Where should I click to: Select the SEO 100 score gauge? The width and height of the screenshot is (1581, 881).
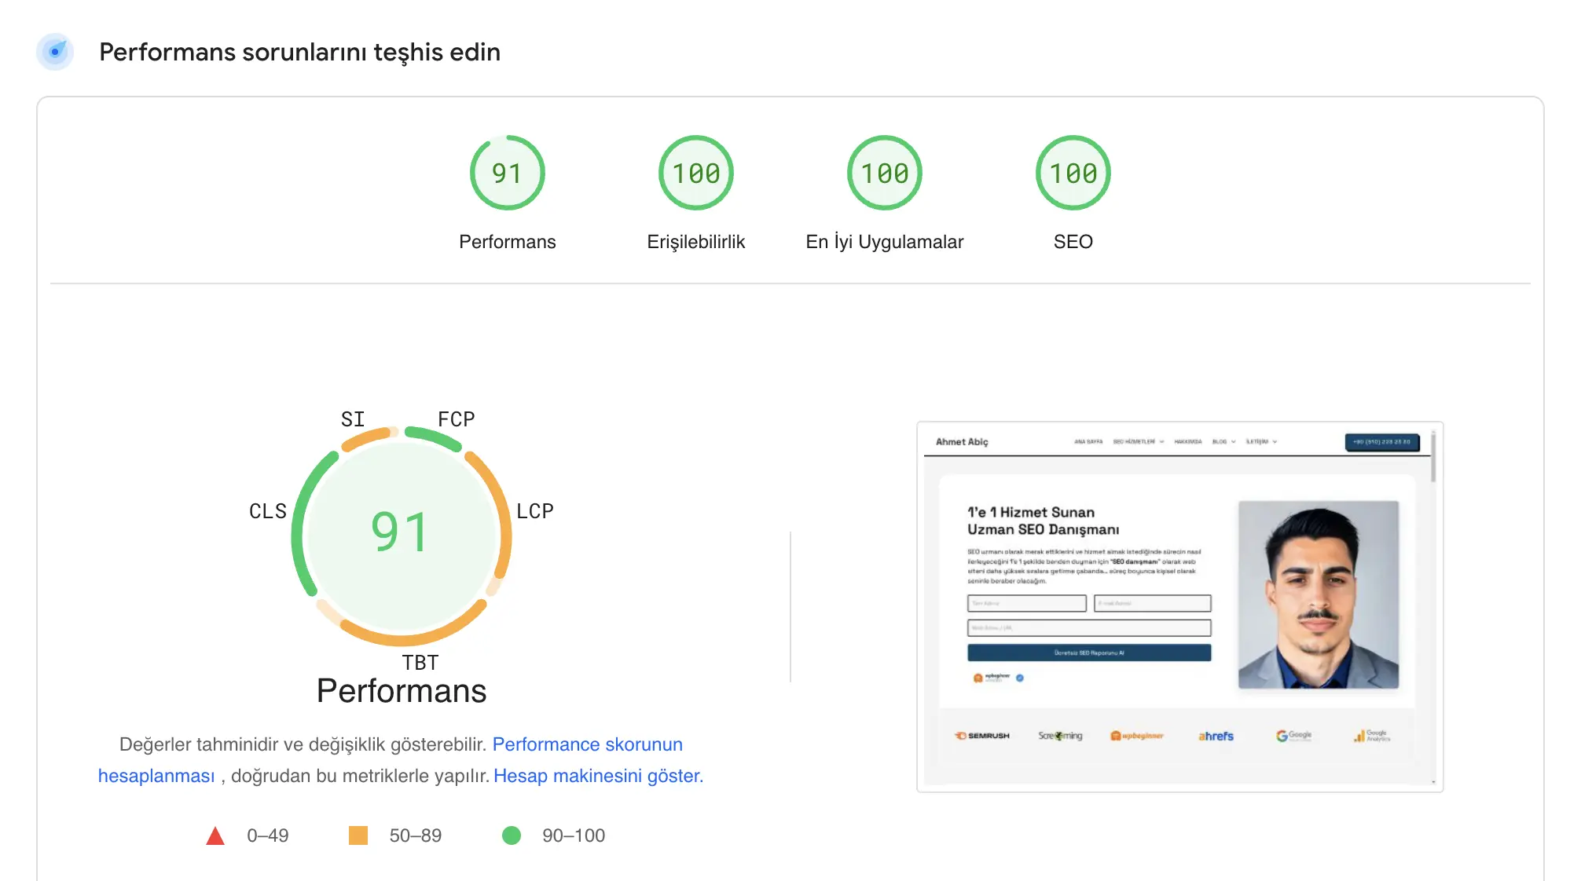click(1073, 173)
